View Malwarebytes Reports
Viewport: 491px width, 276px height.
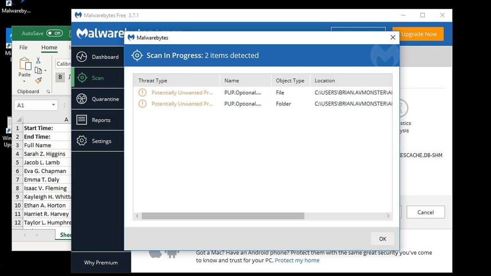pyautogui.click(x=100, y=120)
